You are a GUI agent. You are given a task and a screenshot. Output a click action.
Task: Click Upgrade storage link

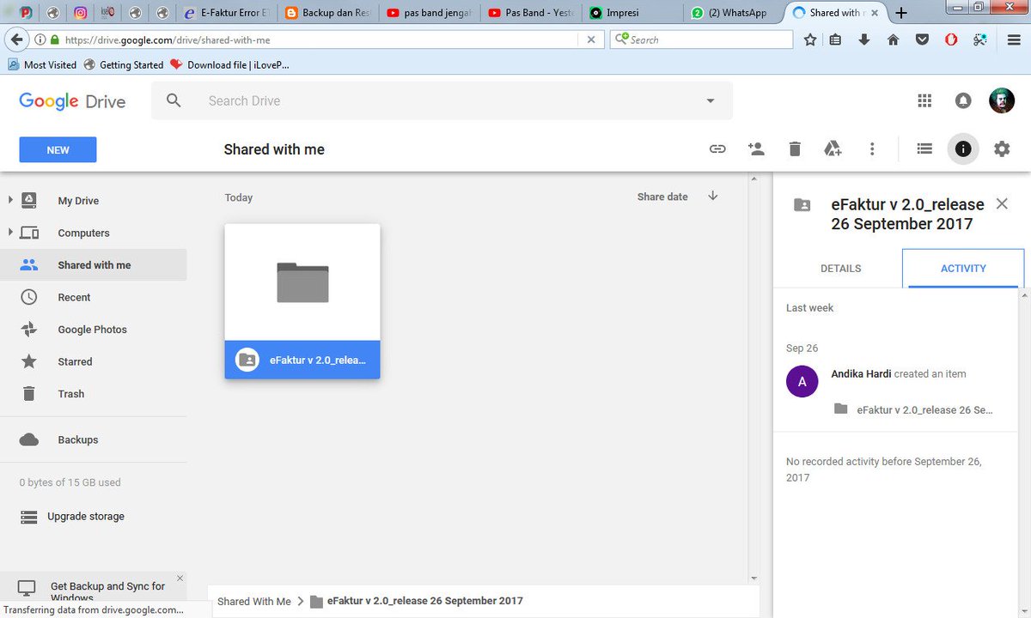click(86, 517)
